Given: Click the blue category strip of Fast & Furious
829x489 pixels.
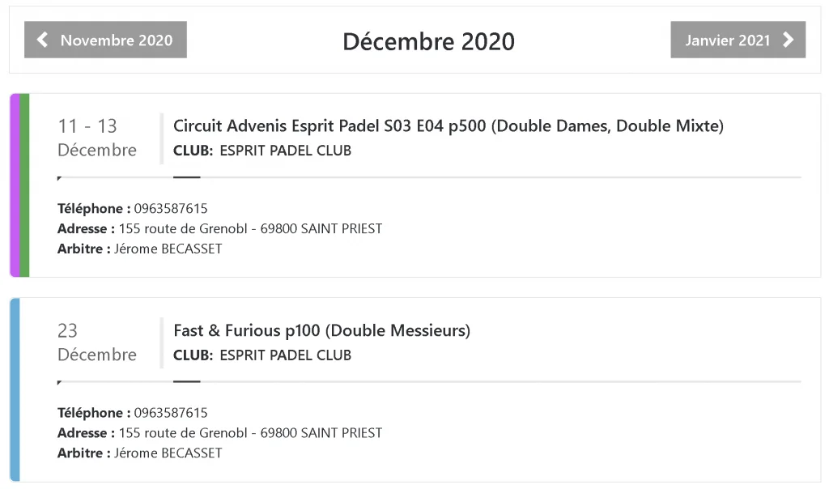Looking at the screenshot, I should [x=14, y=389].
